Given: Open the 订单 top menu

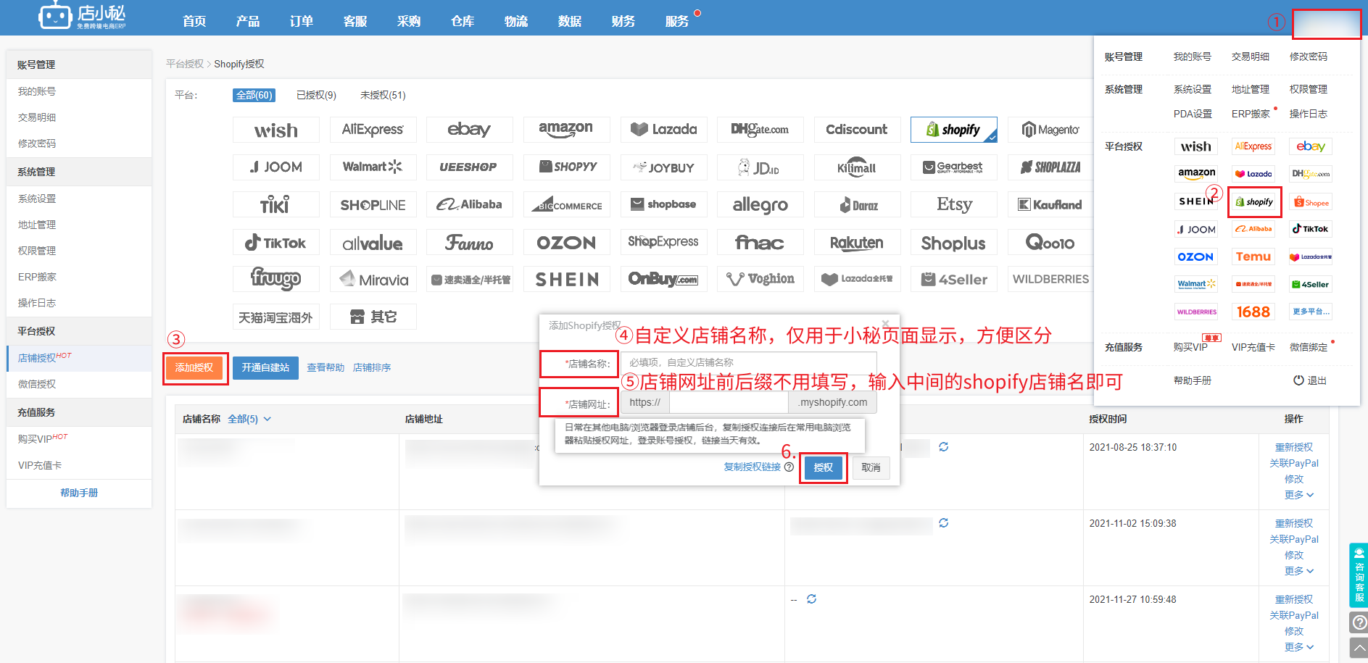Looking at the screenshot, I should [302, 21].
